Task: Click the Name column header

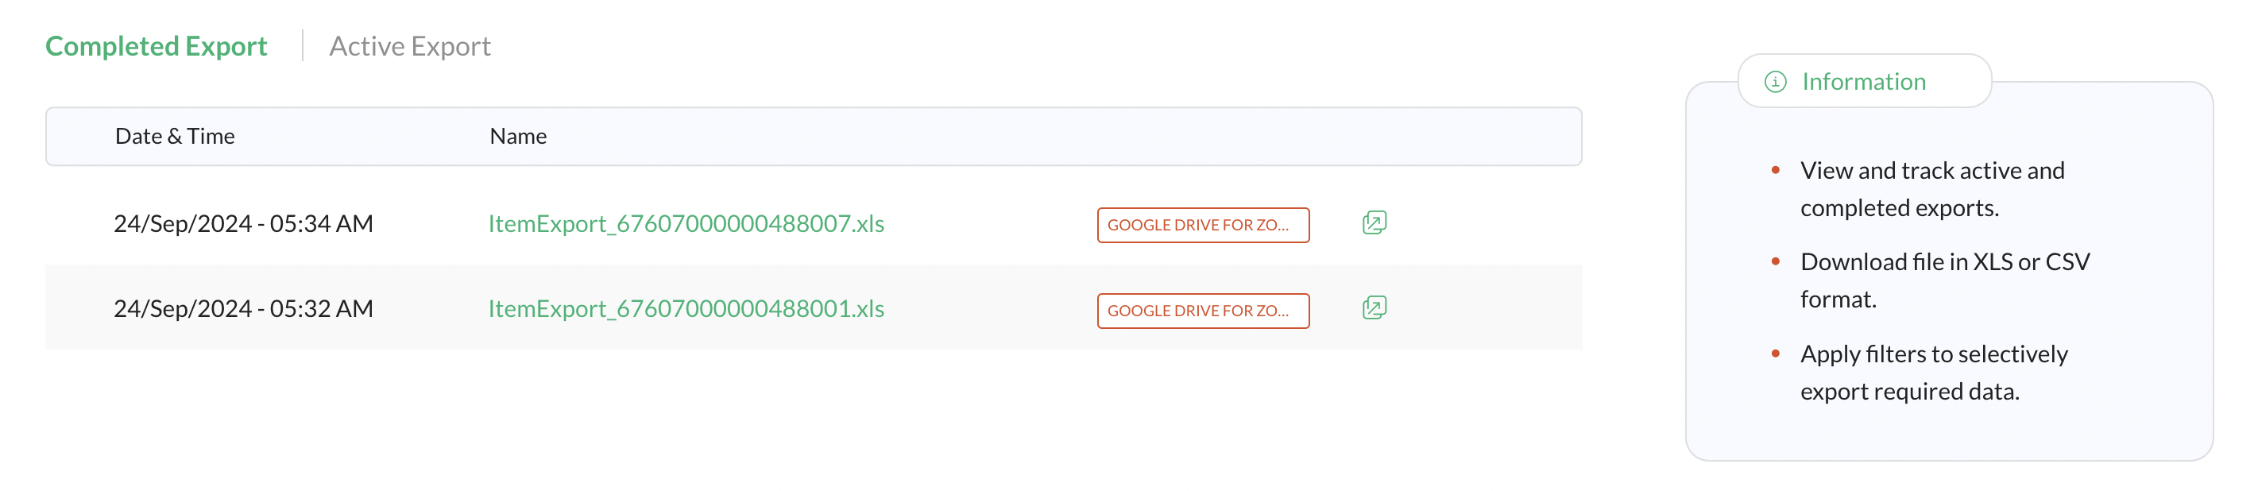Action: click(x=518, y=136)
